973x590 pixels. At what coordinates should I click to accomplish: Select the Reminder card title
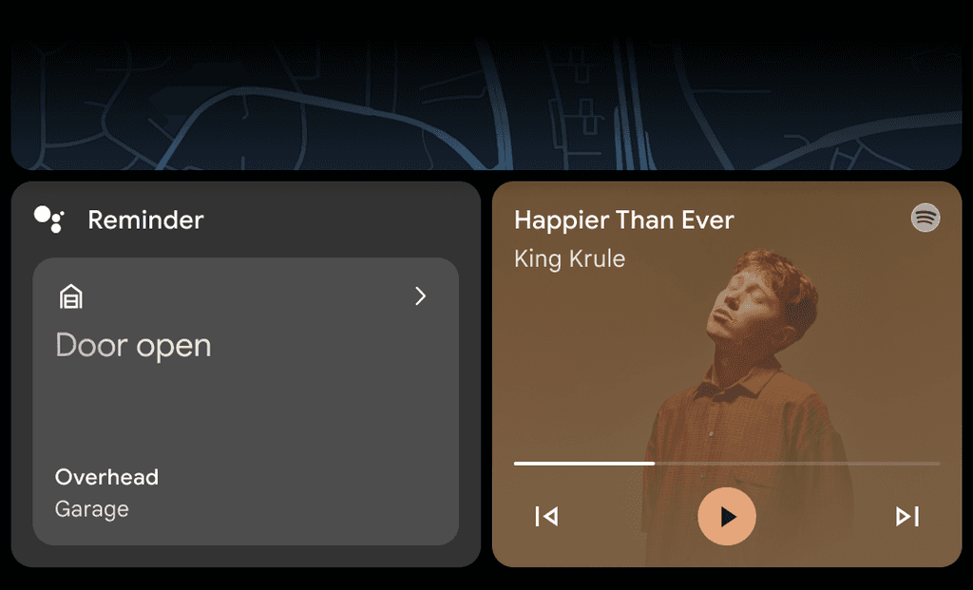[x=145, y=219]
